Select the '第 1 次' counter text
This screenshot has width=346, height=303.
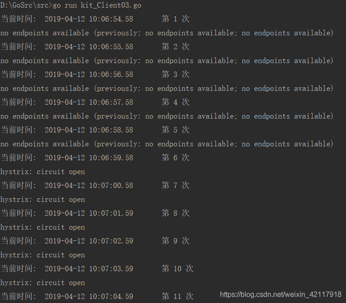175,19
